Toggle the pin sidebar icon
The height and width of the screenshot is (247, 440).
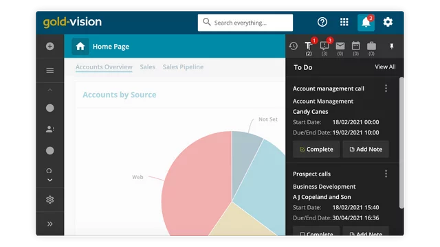(x=391, y=46)
